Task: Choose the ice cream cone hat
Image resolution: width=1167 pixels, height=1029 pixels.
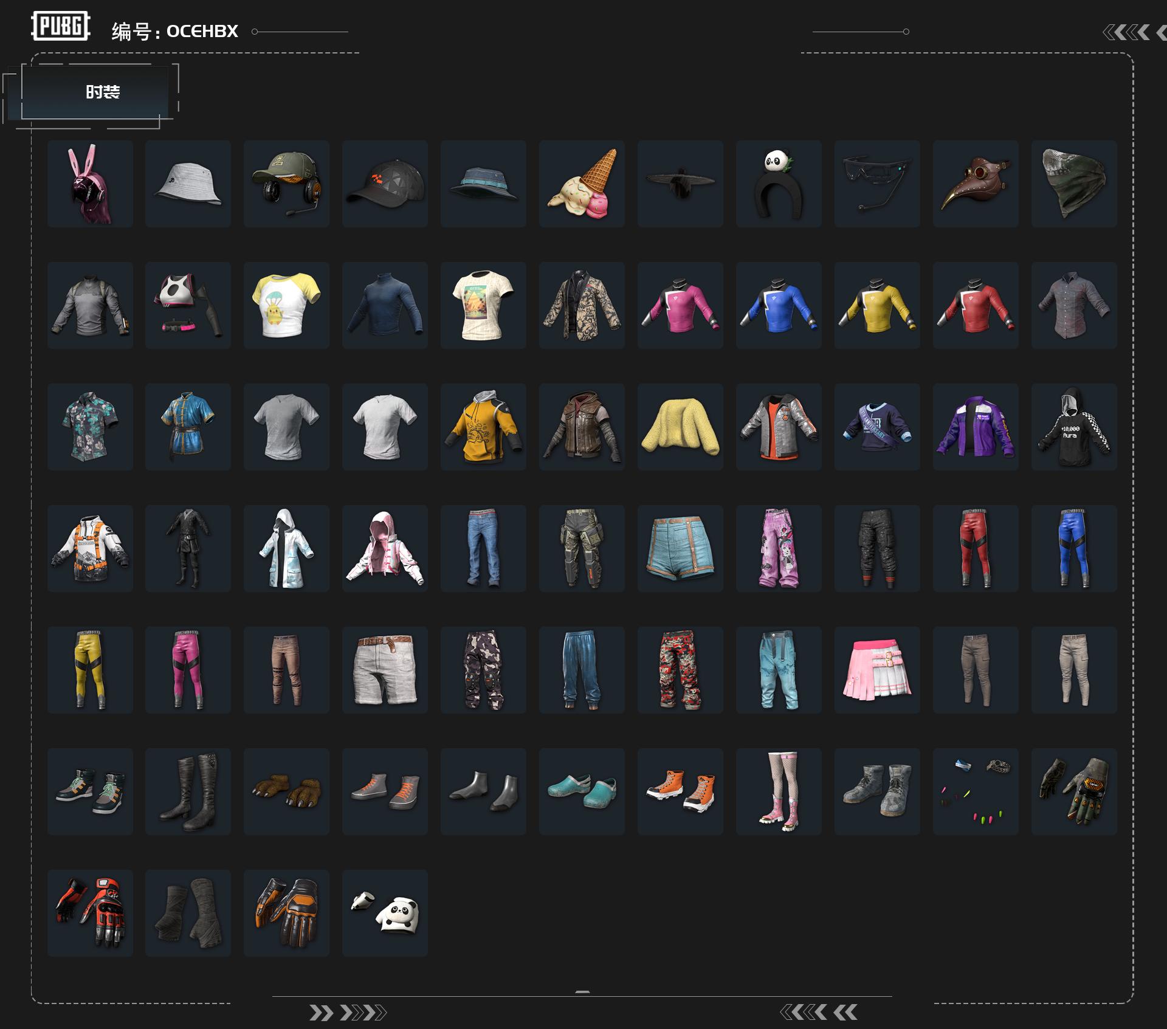Action: (582, 184)
